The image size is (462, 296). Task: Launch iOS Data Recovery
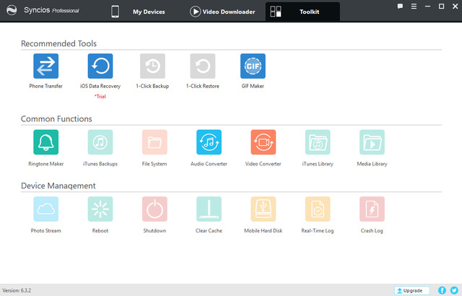[100, 66]
